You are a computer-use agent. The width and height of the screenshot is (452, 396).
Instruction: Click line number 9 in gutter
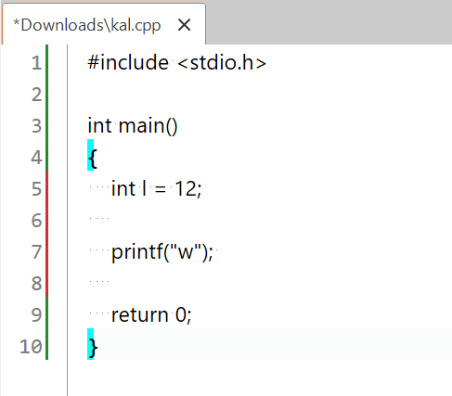coord(36,315)
